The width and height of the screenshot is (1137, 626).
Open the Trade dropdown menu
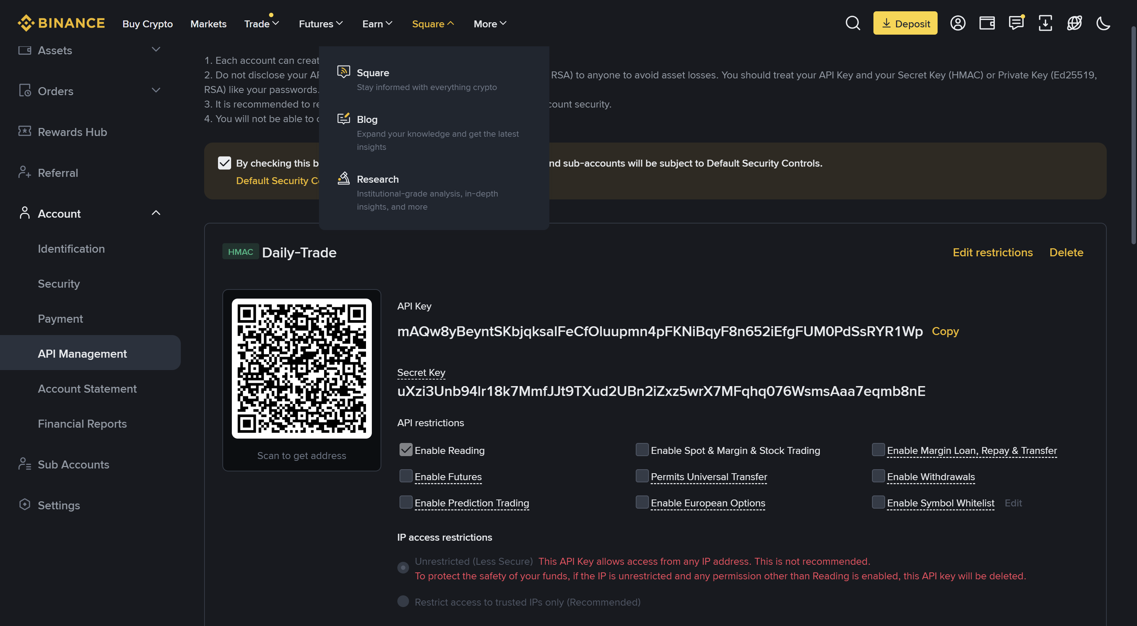[261, 23]
